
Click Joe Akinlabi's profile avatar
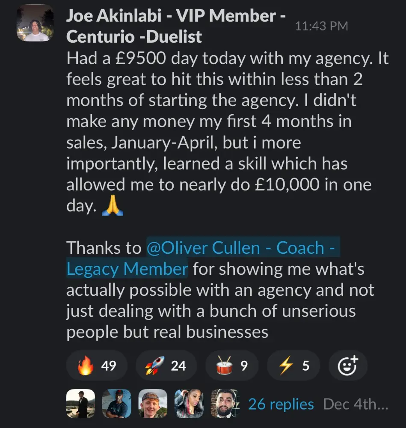35,24
